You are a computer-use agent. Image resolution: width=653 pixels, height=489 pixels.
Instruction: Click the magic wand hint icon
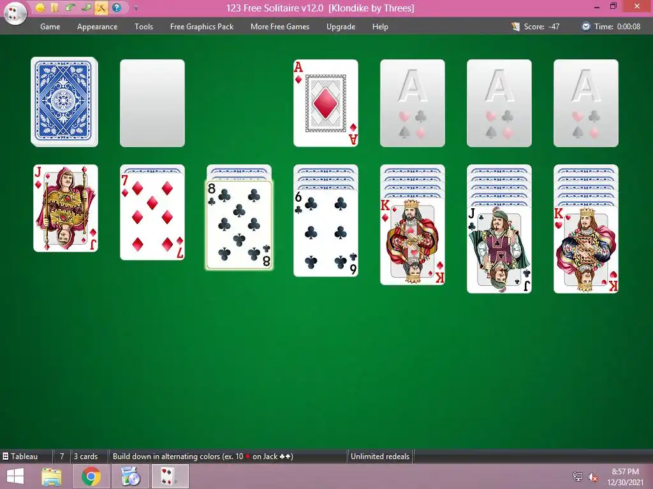coord(101,8)
